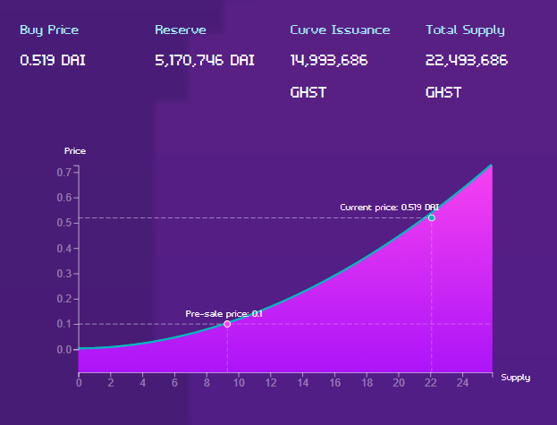557x425 pixels.
Task: Click the Supply axis title
Action: point(516,377)
